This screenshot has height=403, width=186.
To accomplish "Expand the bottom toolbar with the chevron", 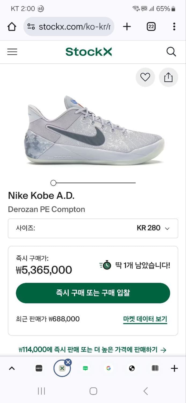I will pos(12,368).
